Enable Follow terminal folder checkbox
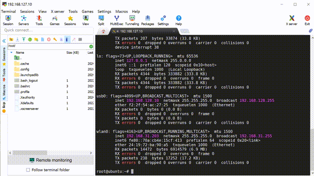 point(28,170)
